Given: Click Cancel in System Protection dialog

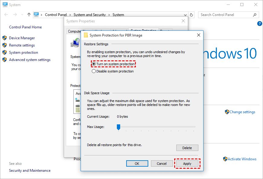Looking at the screenshot, I should point(162,164).
